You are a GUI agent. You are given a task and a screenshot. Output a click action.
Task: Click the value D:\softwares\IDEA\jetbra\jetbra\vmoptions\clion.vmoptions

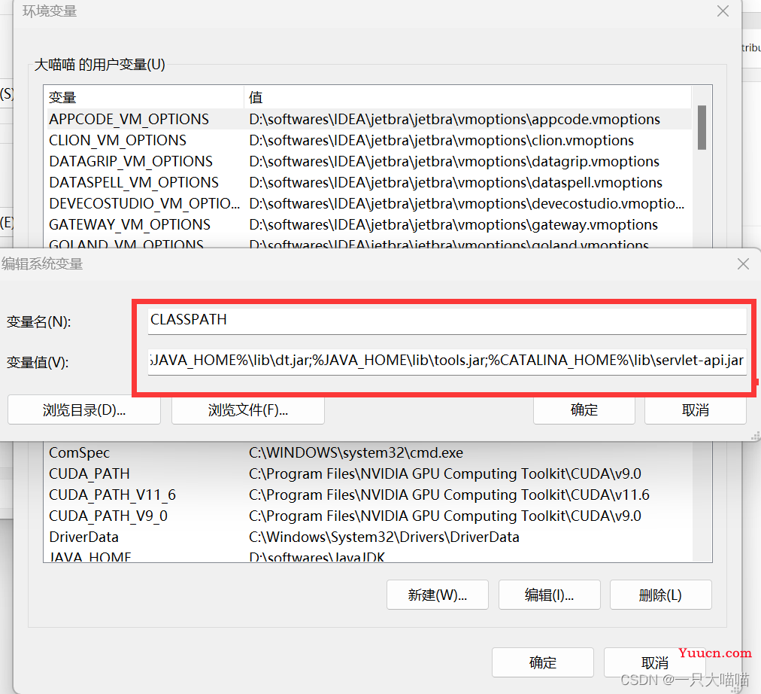[441, 140]
